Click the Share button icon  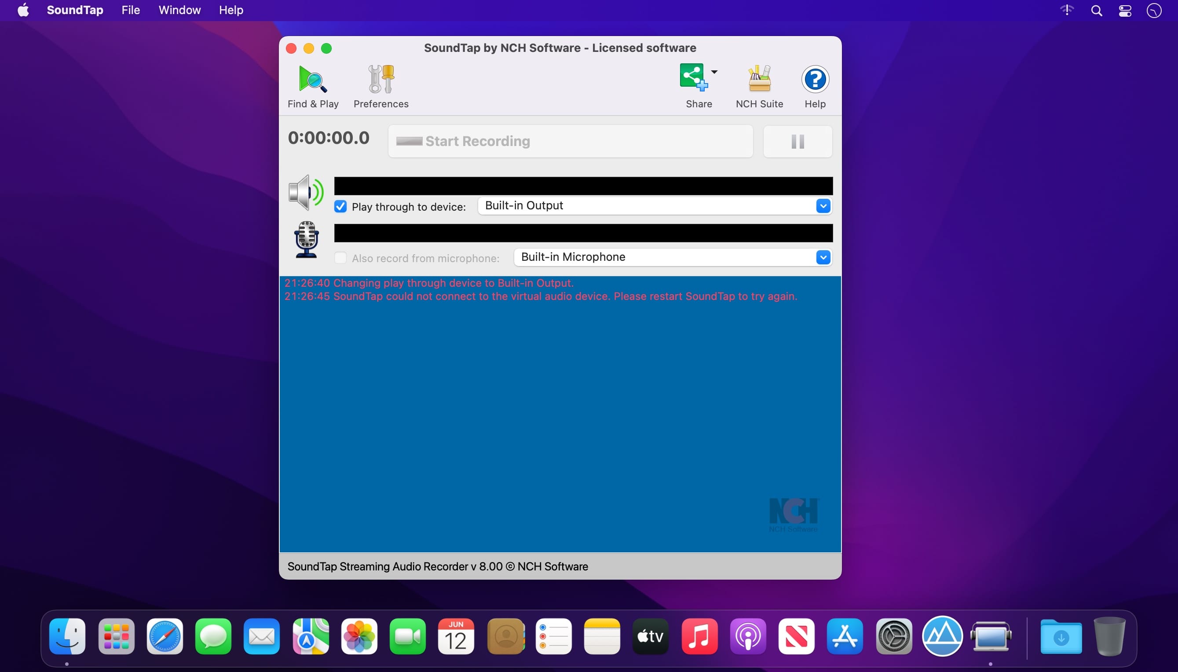pos(692,78)
